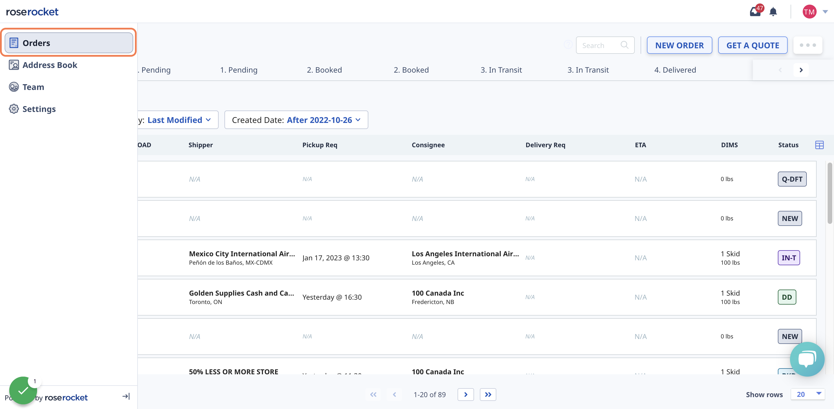Open the notifications bell
Image resolution: width=834 pixels, height=409 pixels.
(x=773, y=12)
